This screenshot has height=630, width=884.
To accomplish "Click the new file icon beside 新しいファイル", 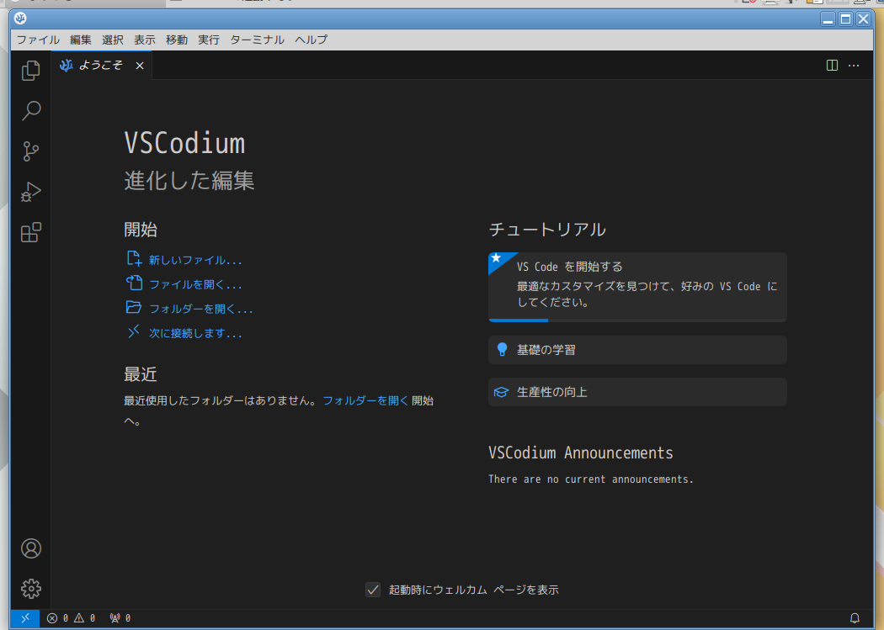I will click(x=134, y=259).
